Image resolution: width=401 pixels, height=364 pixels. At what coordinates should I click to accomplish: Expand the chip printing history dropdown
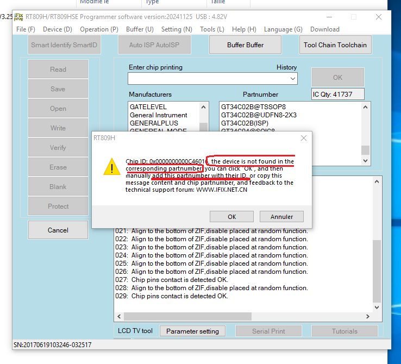pos(293,79)
